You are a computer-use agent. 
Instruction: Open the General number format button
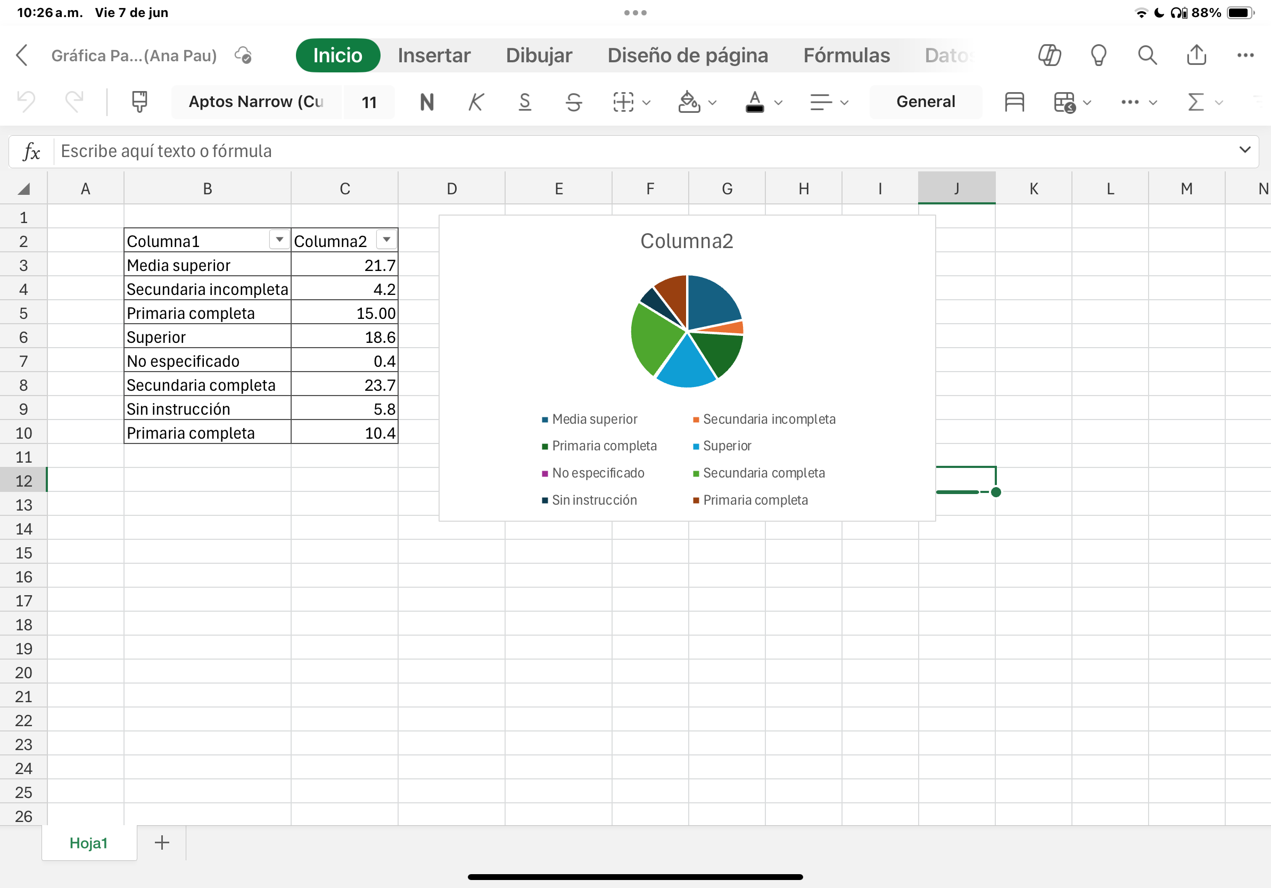pos(925,102)
